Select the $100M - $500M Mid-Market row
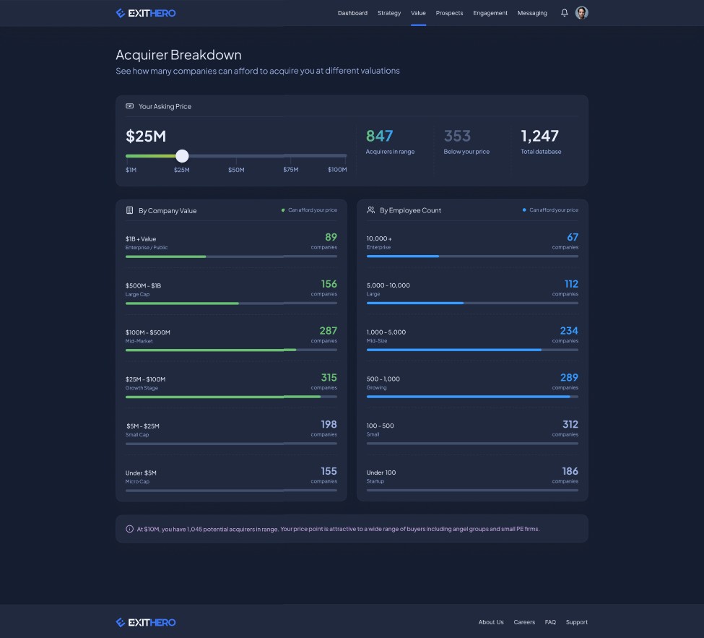This screenshot has height=638, width=704. (x=231, y=338)
